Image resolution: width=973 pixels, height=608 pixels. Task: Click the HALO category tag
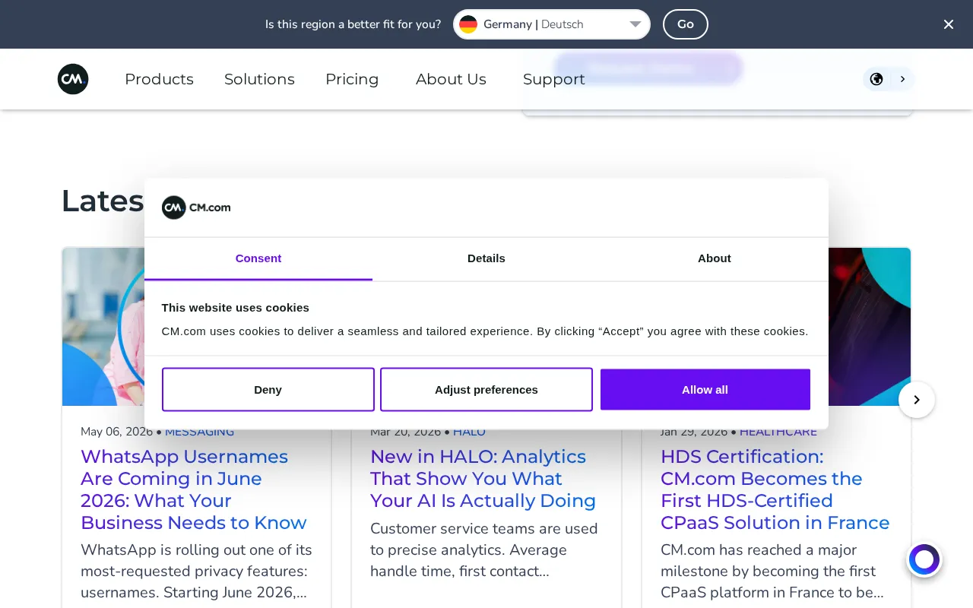[x=469, y=432]
